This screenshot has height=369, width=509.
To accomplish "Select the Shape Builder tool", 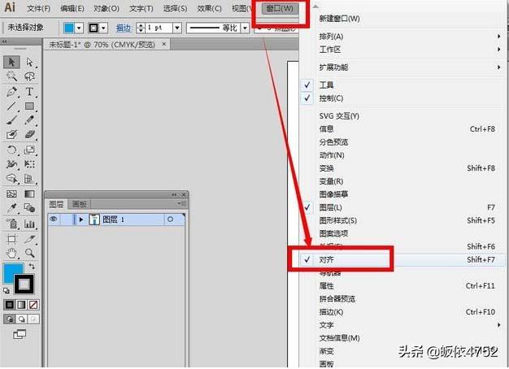I will (x=11, y=179).
